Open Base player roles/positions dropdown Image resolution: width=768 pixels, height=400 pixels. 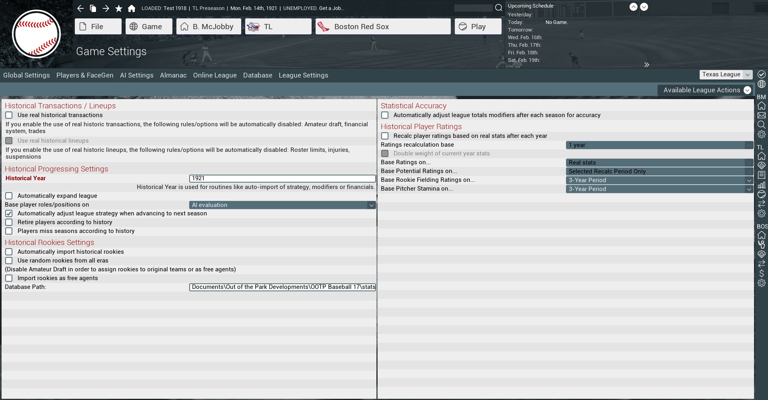pos(282,205)
